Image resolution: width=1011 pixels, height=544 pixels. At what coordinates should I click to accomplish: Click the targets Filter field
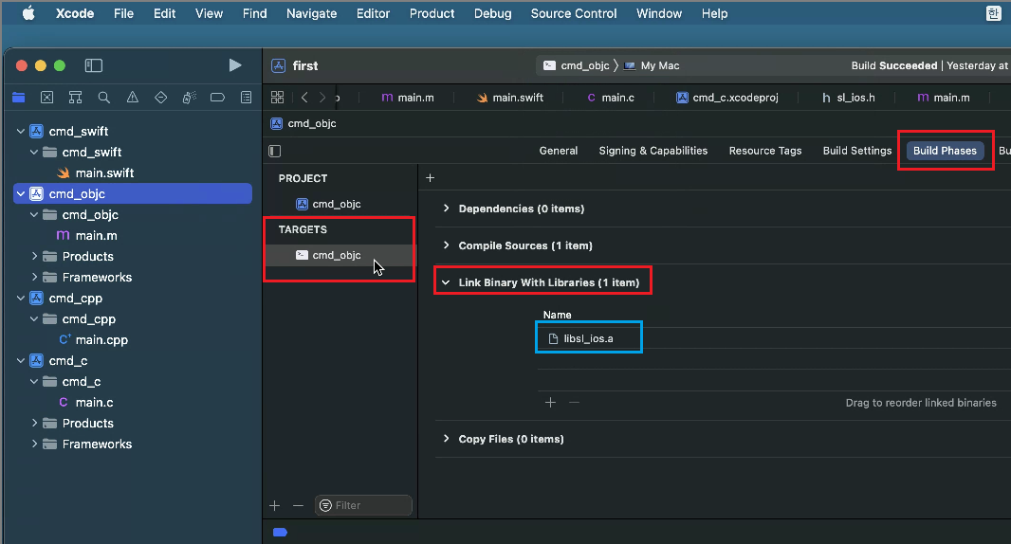coord(363,505)
